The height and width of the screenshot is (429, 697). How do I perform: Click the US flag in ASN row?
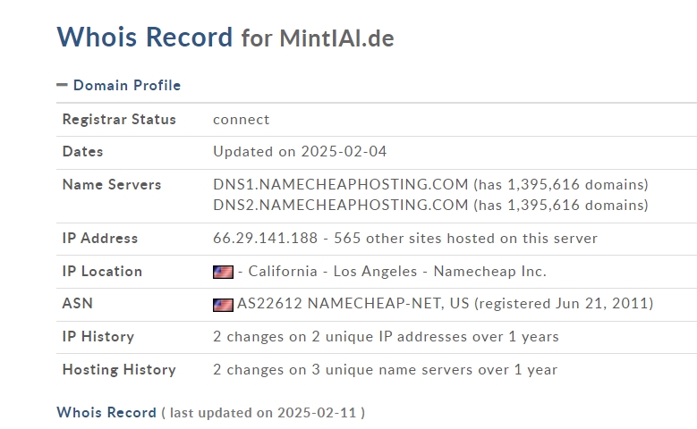click(223, 305)
